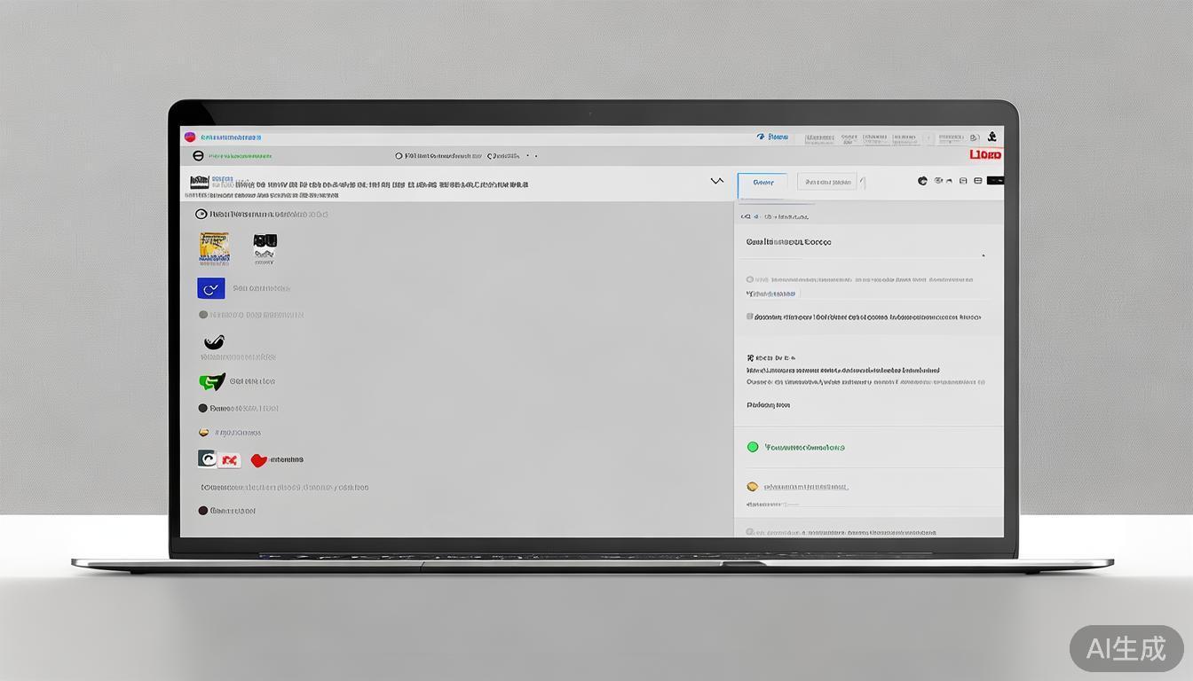The width and height of the screenshot is (1193, 681).
Task: Click the black swoosh bird icon
Action: click(x=214, y=342)
